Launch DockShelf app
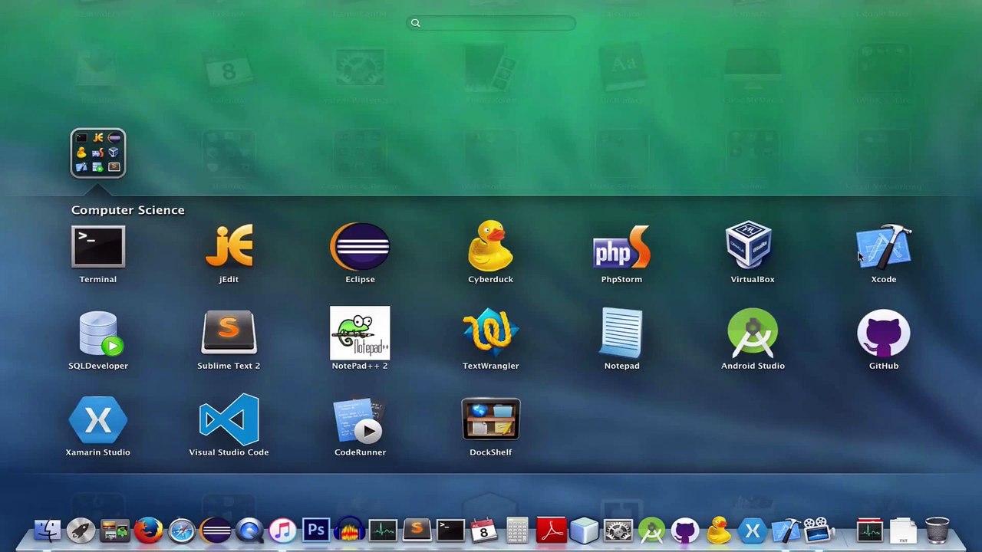The image size is (982, 552). click(x=491, y=419)
